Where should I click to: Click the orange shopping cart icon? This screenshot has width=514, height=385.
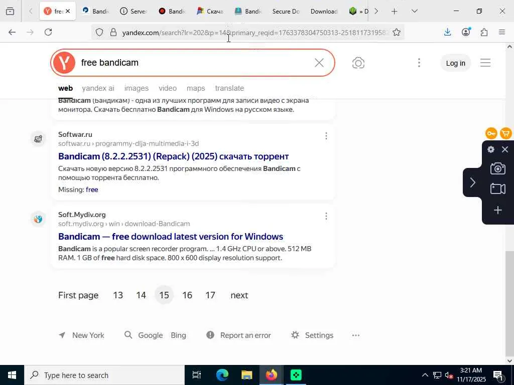tap(506, 133)
